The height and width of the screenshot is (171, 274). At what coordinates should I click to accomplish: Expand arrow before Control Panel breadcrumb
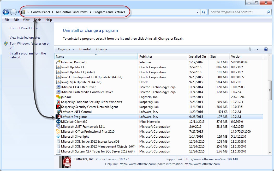[28, 12]
